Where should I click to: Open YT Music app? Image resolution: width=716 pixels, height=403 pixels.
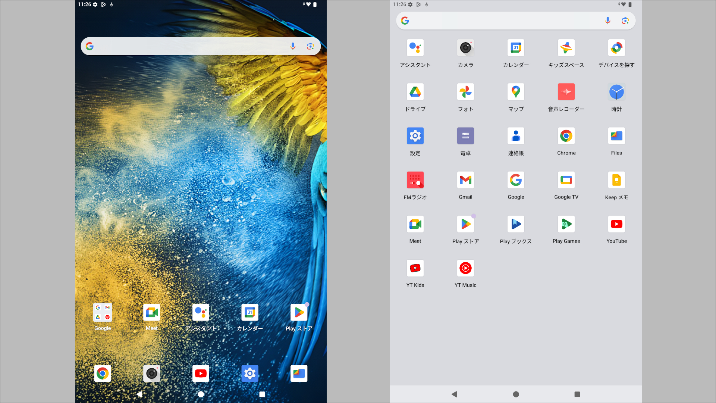click(x=465, y=268)
